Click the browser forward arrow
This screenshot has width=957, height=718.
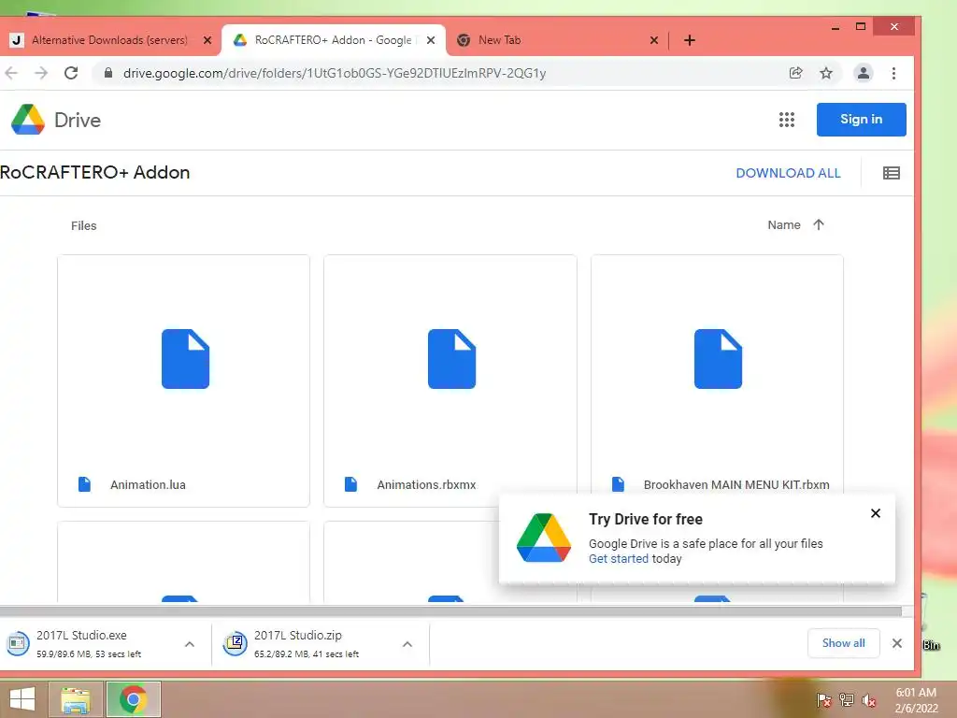pyautogui.click(x=41, y=73)
